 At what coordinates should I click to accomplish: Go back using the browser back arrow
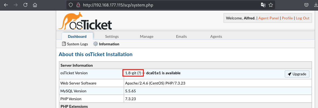coord(6,5)
